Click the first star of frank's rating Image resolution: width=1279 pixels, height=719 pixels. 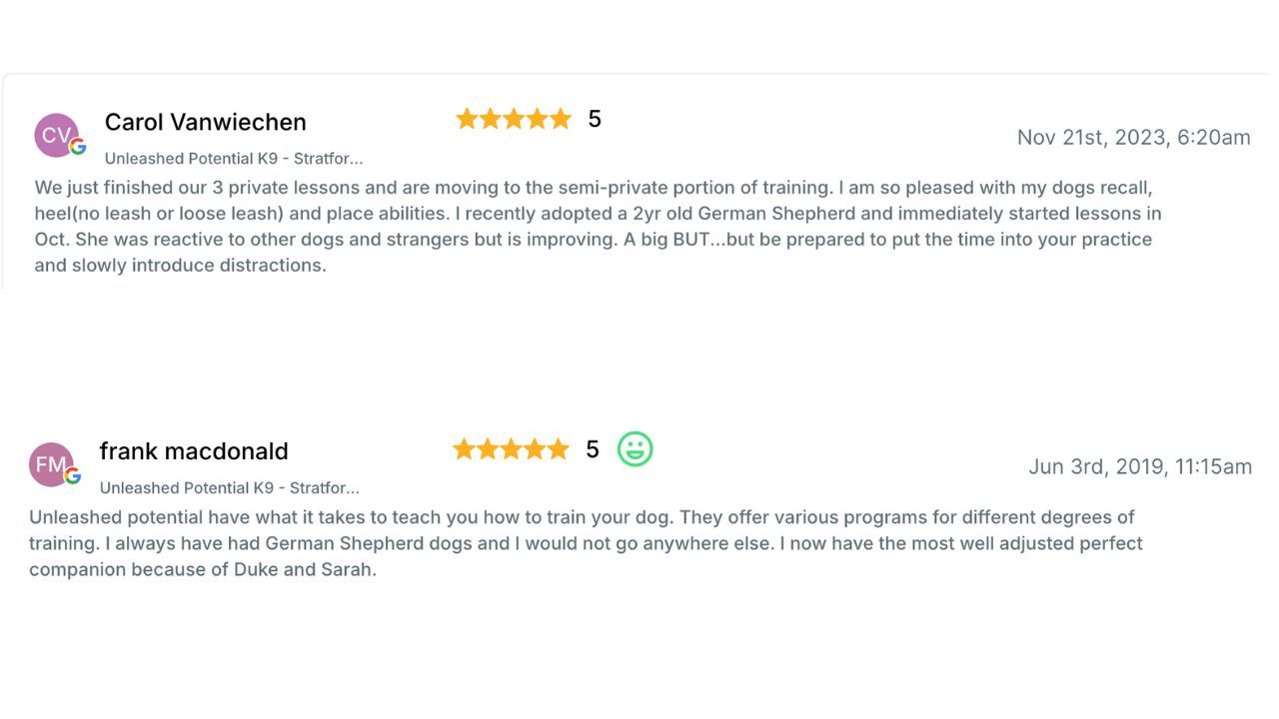(464, 449)
